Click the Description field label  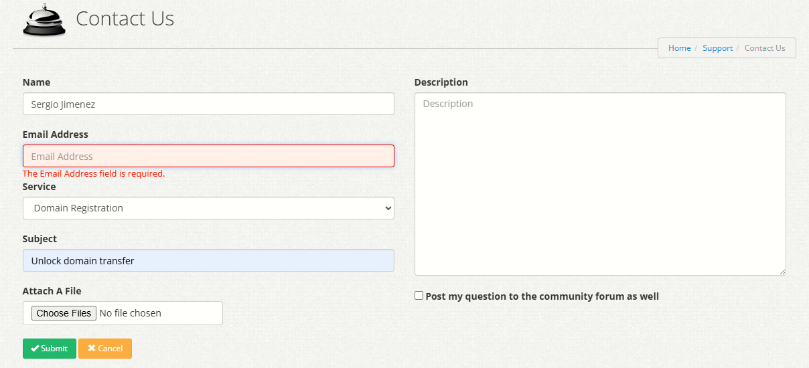(441, 82)
